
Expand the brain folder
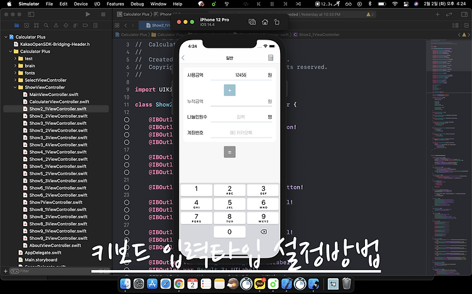(15, 66)
